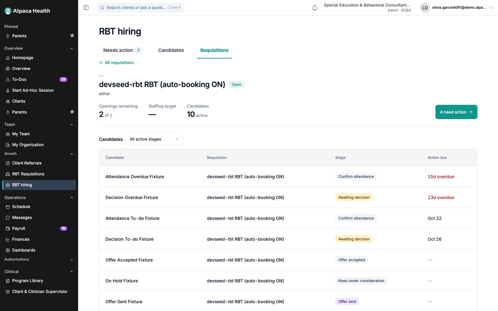This screenshot has height=311, width=498.
Task: Click the 4 need action button
Action: coord(456,112)
